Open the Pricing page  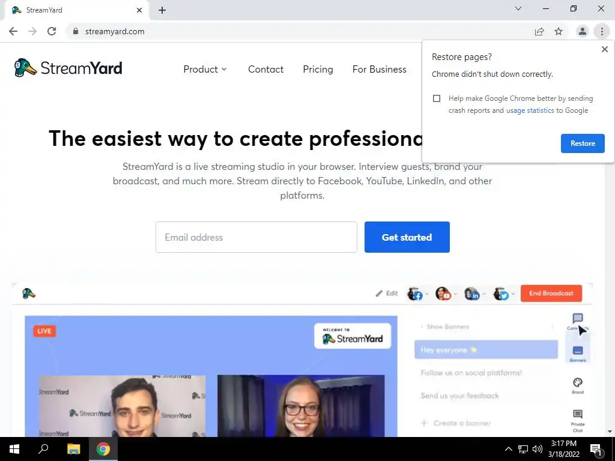coord(318,70)
